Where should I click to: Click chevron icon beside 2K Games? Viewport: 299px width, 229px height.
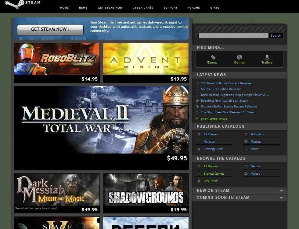point(199,134)
